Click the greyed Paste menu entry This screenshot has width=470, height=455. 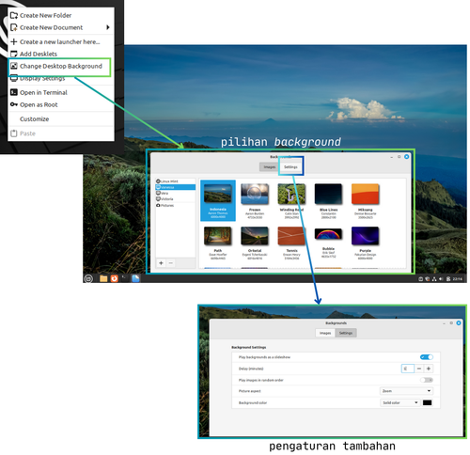(x=61, y=133)
